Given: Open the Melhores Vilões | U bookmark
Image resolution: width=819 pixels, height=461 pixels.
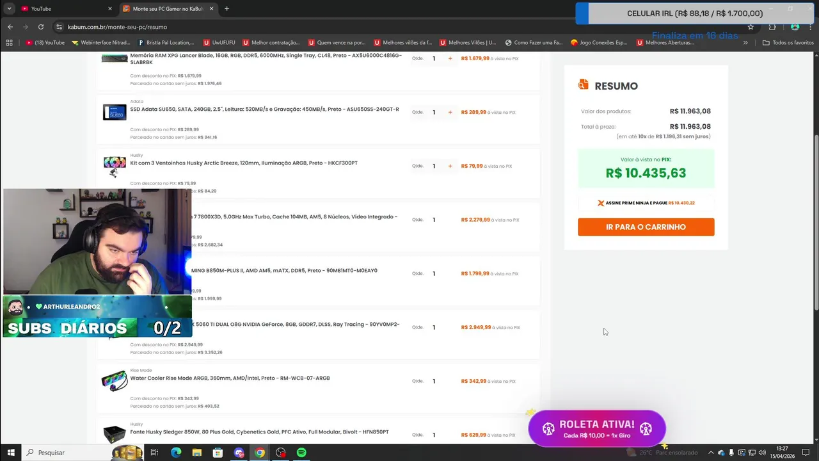Looking at the screenshot, I should coord(468,43).
